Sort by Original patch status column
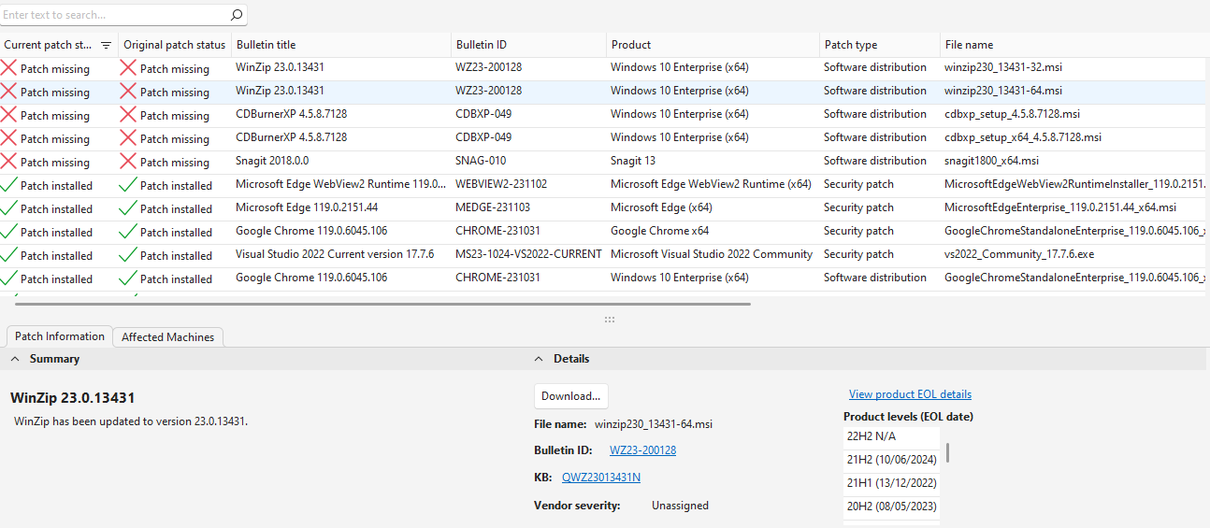The image size is (1210, 528). [175, 45]
